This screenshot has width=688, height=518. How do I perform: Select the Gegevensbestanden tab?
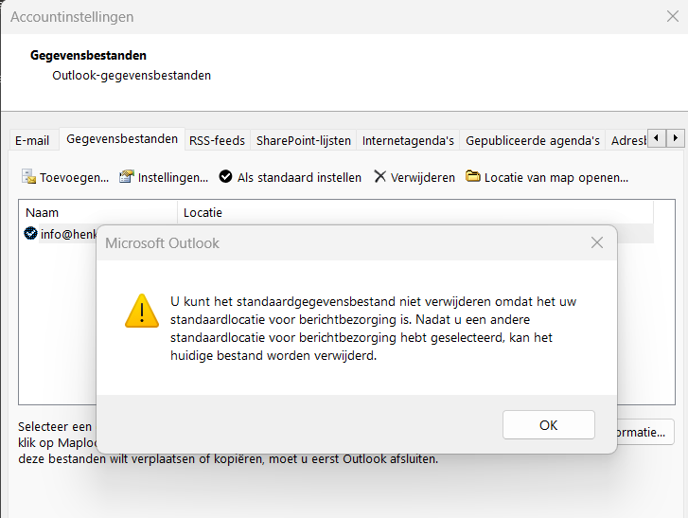(122, 139)
